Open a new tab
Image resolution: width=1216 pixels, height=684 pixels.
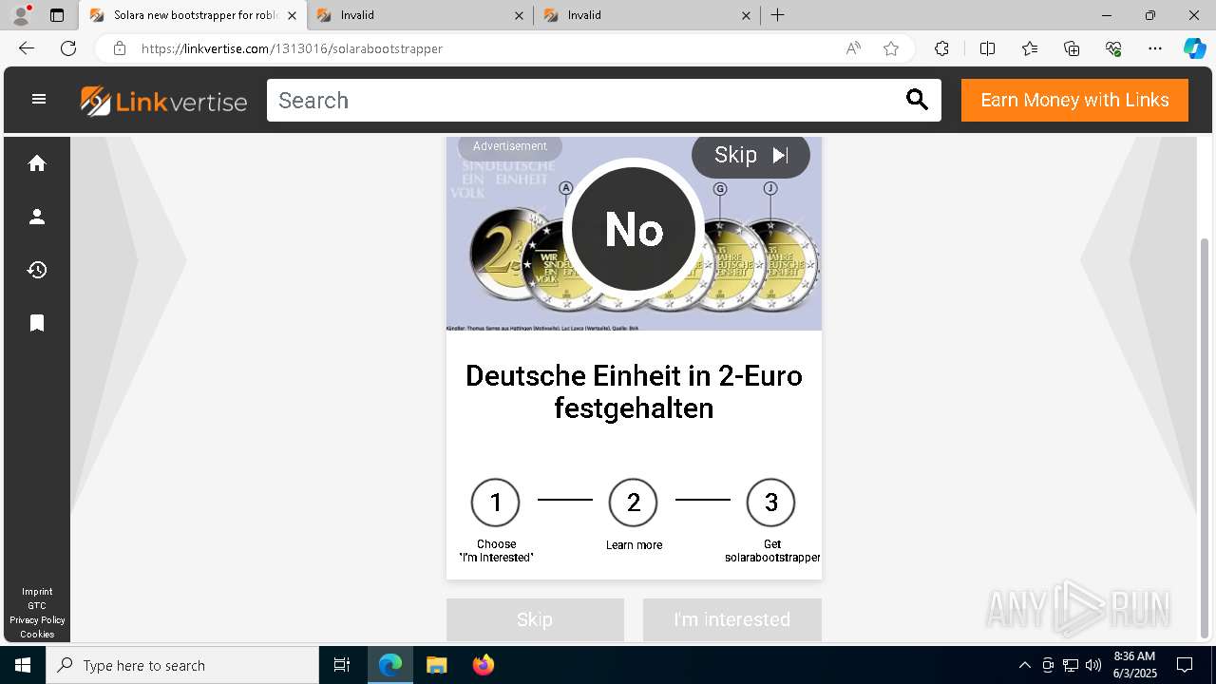coord(778,15)
